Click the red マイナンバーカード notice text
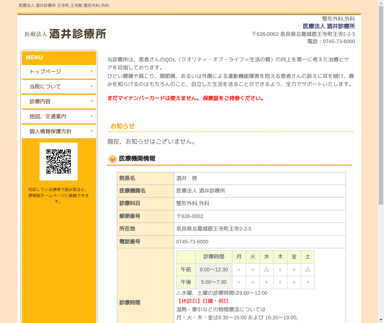This screenshot has height=323, width=384. coord(186,98)
